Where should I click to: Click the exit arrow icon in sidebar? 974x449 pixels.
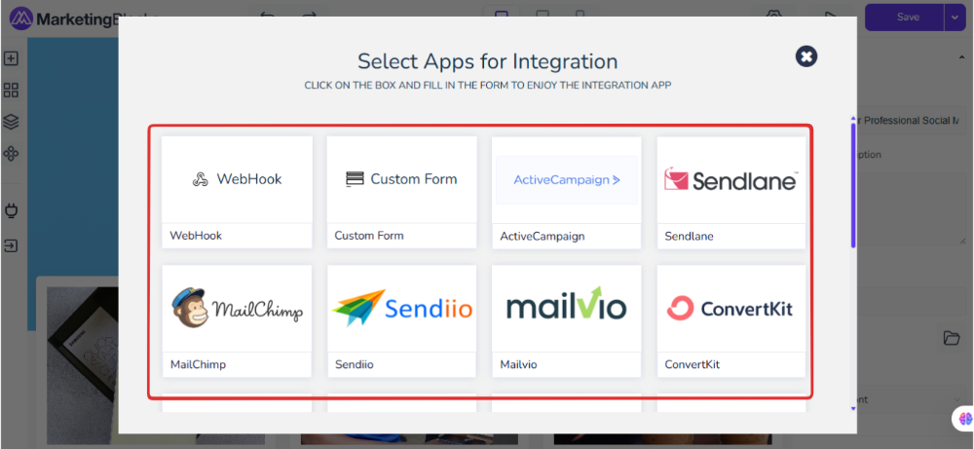coord(11,245)
